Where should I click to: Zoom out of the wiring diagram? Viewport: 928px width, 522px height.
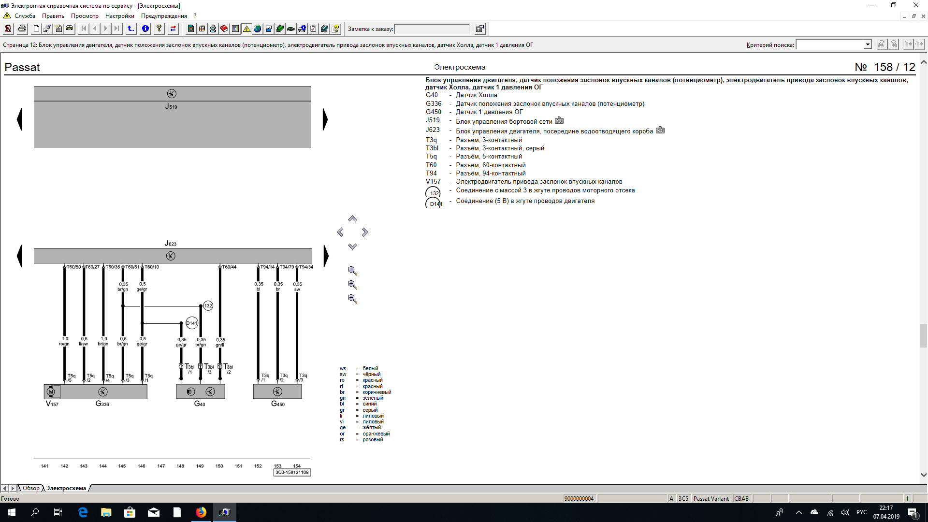[x=352, y=299]
